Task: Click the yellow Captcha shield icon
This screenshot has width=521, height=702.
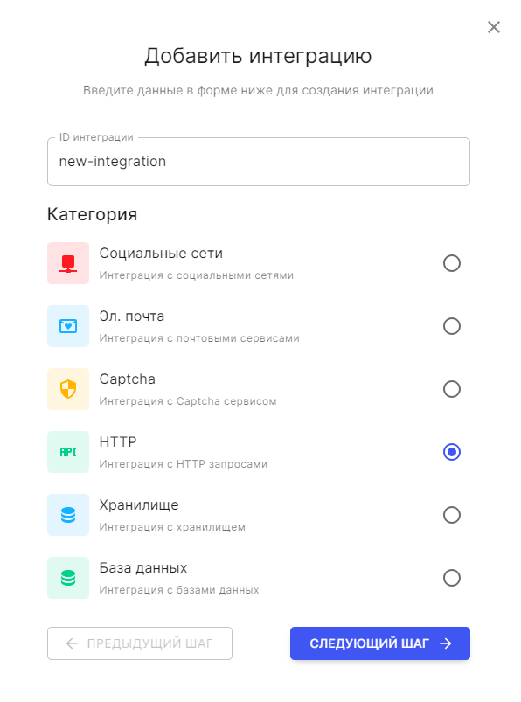Action: point(68,389)
